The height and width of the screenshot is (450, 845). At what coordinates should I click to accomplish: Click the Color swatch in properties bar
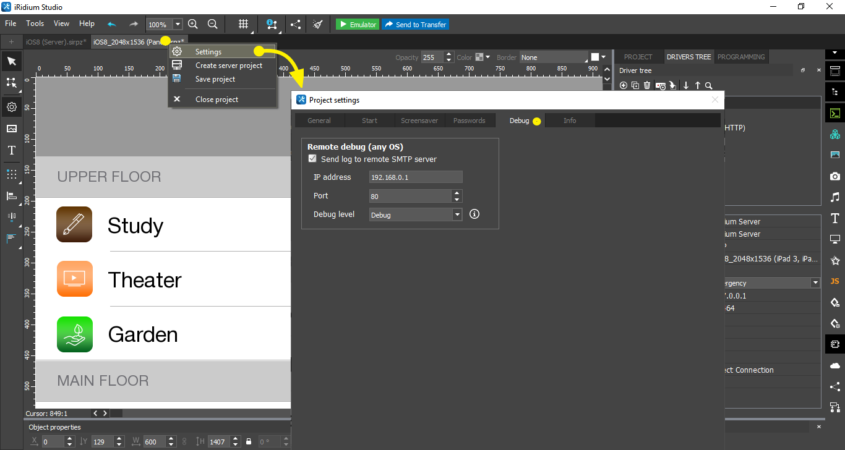479,57
